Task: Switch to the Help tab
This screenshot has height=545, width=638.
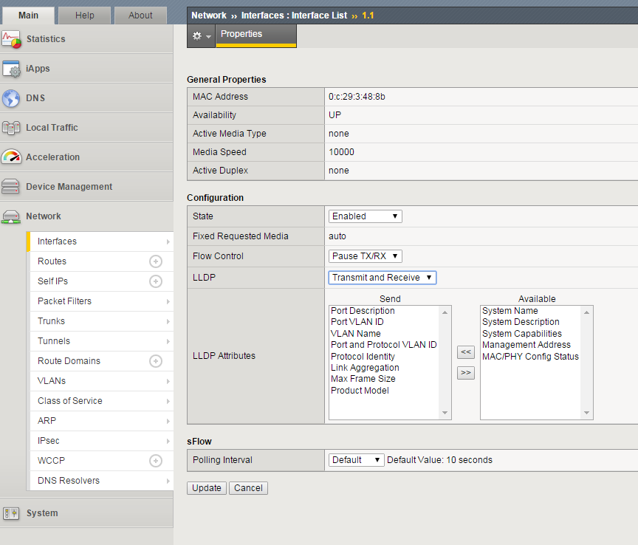Action: (x=84, y=16)
